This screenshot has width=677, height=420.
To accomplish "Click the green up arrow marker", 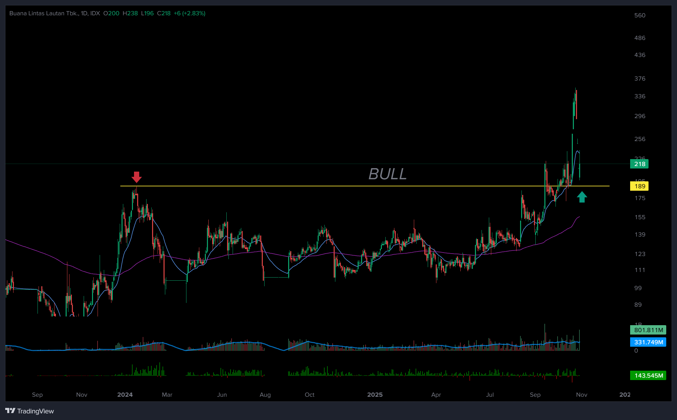I will tap(582, 197).
